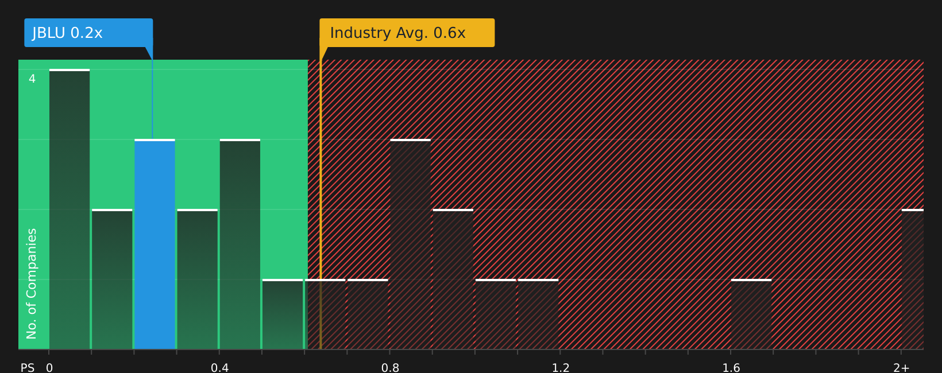Viewport: 942px width, 373px height.
Task: Click the '4' y-axis value label
Action: (32, 79)
